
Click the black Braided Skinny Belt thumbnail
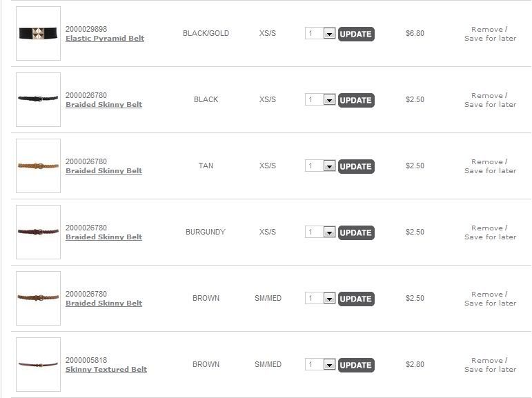pyautogui.click(x=38, y=99)
